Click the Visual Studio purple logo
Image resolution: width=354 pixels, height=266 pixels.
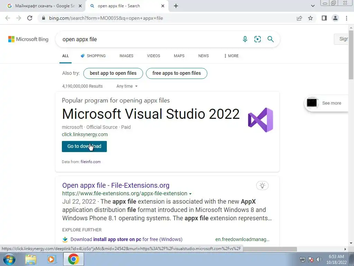261,120
